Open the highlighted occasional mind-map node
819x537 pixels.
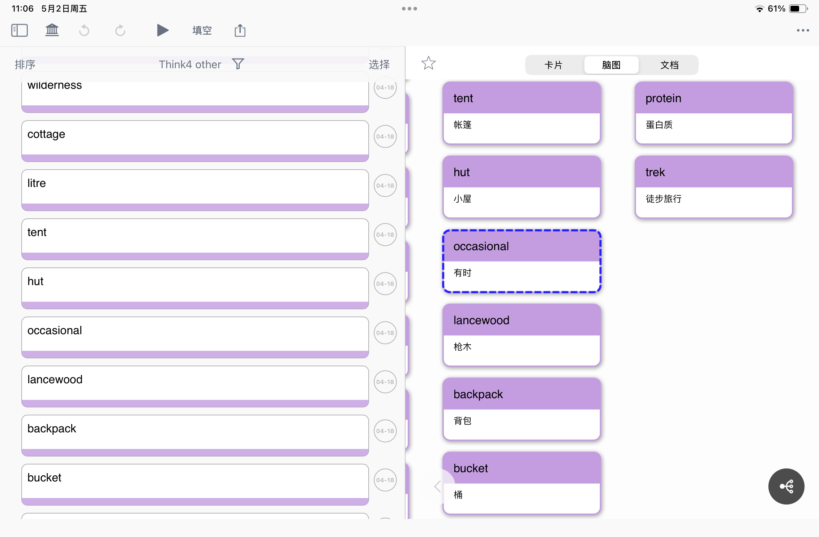click(522, 261)
